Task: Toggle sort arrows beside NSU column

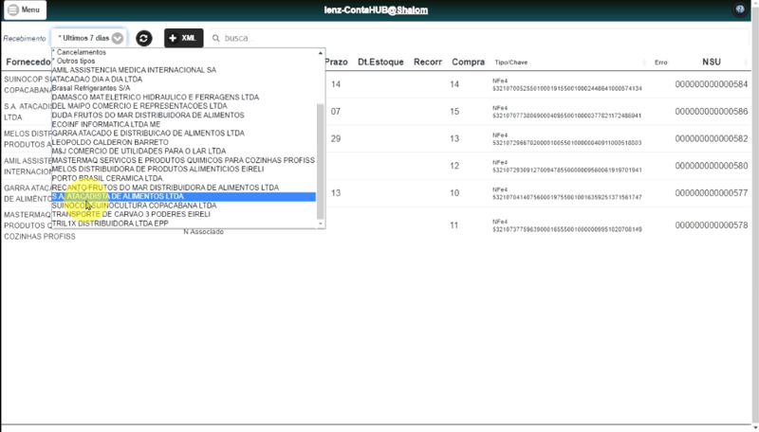Action: [746, 63]
